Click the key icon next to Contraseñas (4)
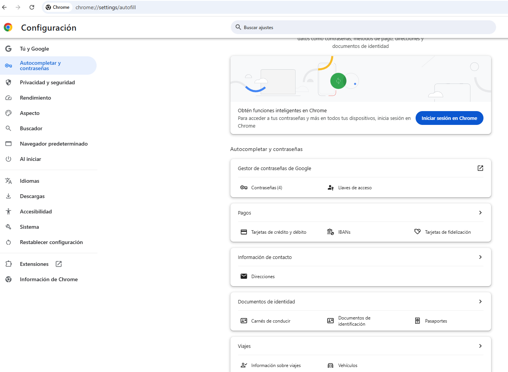This screenshot has width=508, height=372. 244,187
